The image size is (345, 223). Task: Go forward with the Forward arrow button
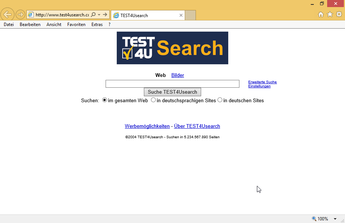(20, 15)
